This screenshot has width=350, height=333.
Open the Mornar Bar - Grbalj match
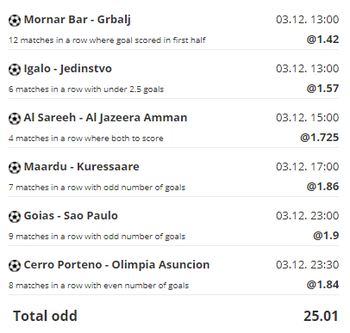(78, 20)
